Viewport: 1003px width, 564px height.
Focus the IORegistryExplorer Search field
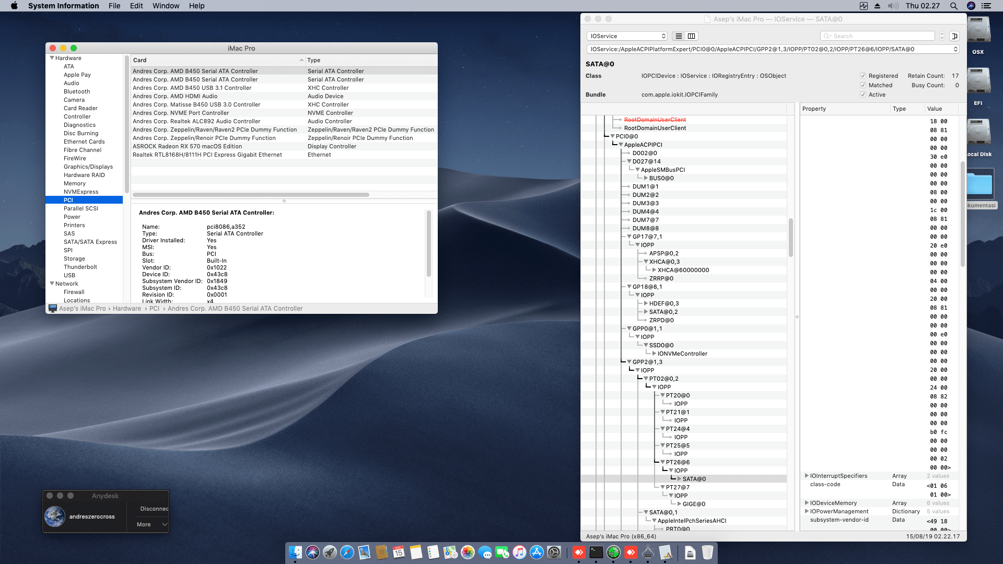coord(877,36)
